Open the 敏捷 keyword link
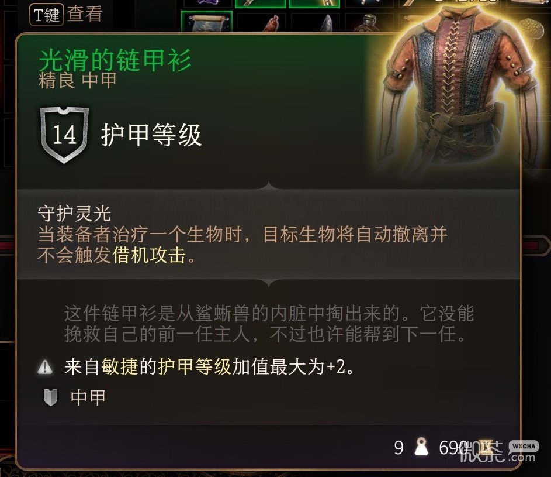Screen dimensions: 551x477 pyautogui.click(x=119, y=367)
